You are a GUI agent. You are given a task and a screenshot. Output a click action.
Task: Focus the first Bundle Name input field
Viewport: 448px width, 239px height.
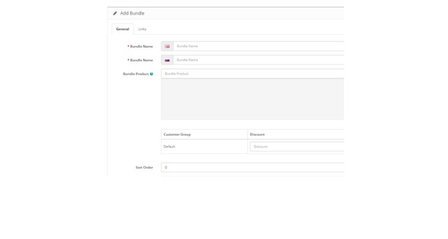[x=258, y=46]
